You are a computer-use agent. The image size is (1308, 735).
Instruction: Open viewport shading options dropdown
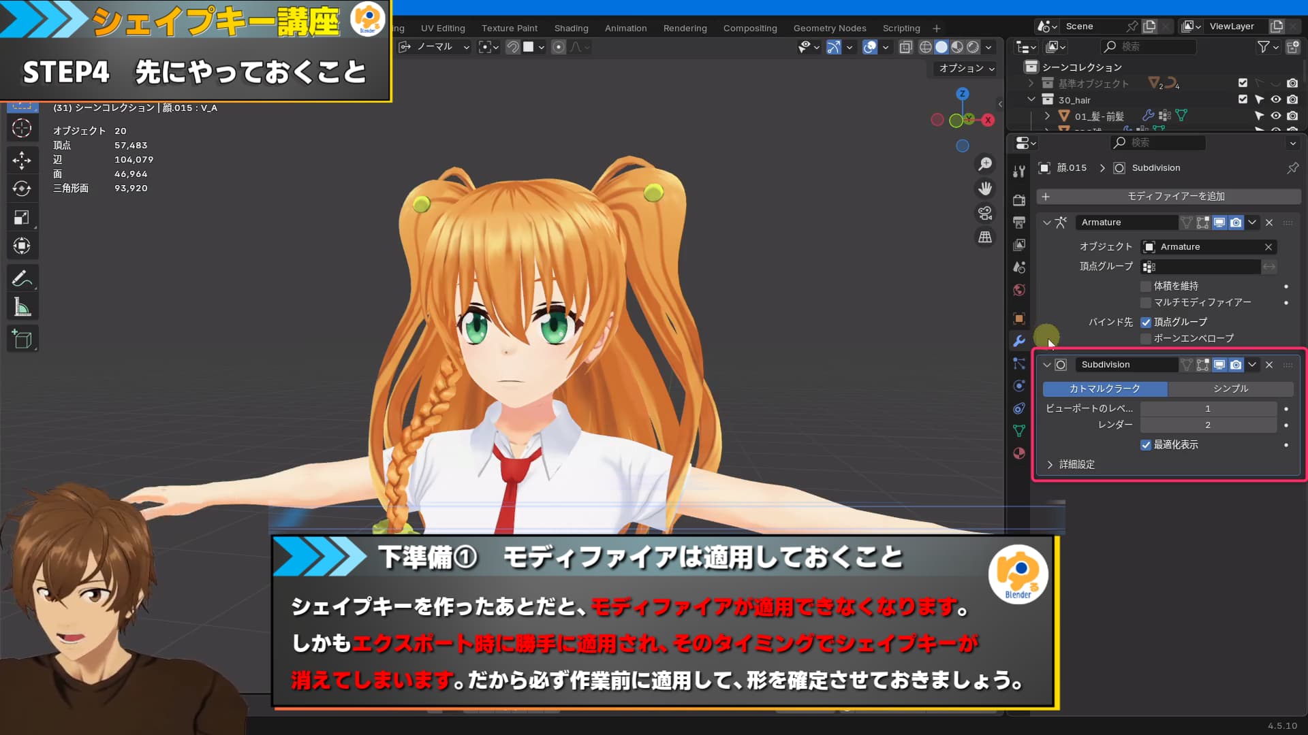(988, 47)
